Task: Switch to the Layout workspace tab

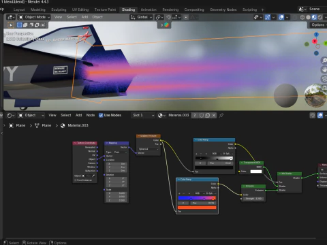Action: click(x=19, y=10)
